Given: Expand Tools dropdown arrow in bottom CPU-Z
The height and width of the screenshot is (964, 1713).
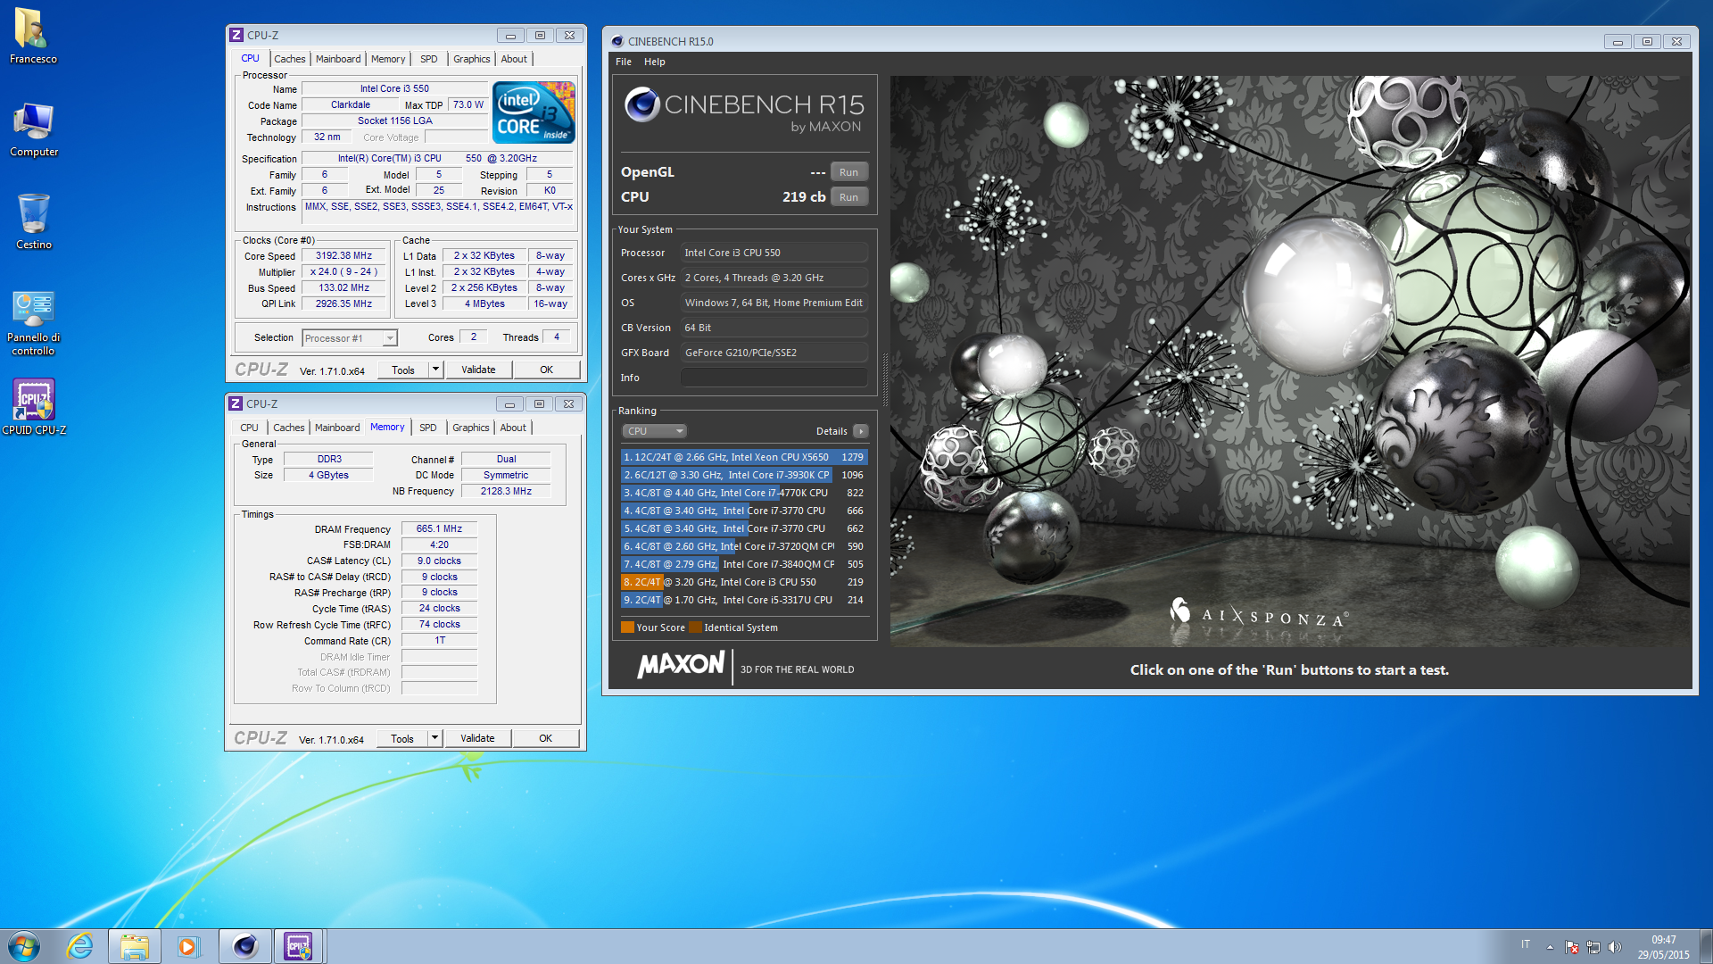Looking at the screenshot, I should click(434, 738).
